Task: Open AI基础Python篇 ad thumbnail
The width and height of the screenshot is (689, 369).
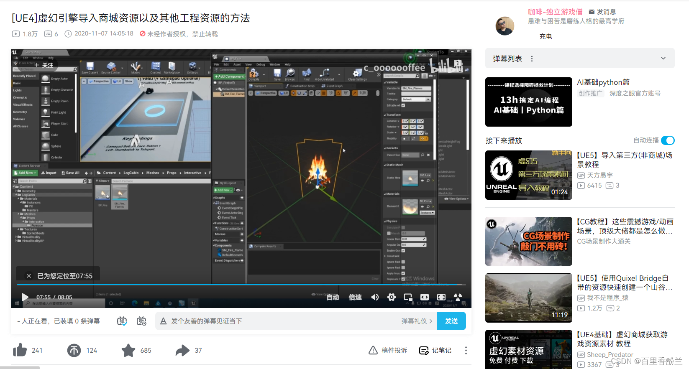Action: tap(529, 102)
